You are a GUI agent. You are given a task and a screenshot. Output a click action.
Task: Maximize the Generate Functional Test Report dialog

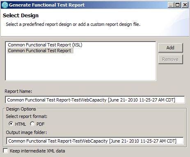(178, 5)
